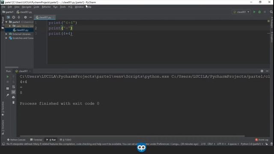The height and width of the screenshot is (154, 274).
Task: Close the clase001.py editor tab
Action: 54,17
